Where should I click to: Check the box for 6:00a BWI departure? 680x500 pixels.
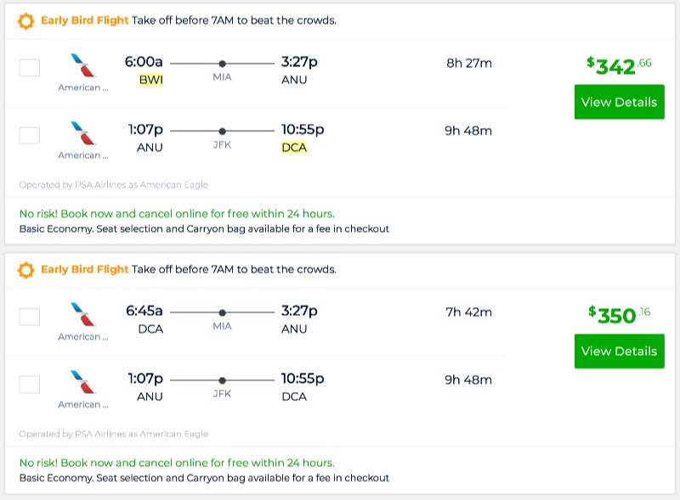pyautogui.click(x=30, y=68)
